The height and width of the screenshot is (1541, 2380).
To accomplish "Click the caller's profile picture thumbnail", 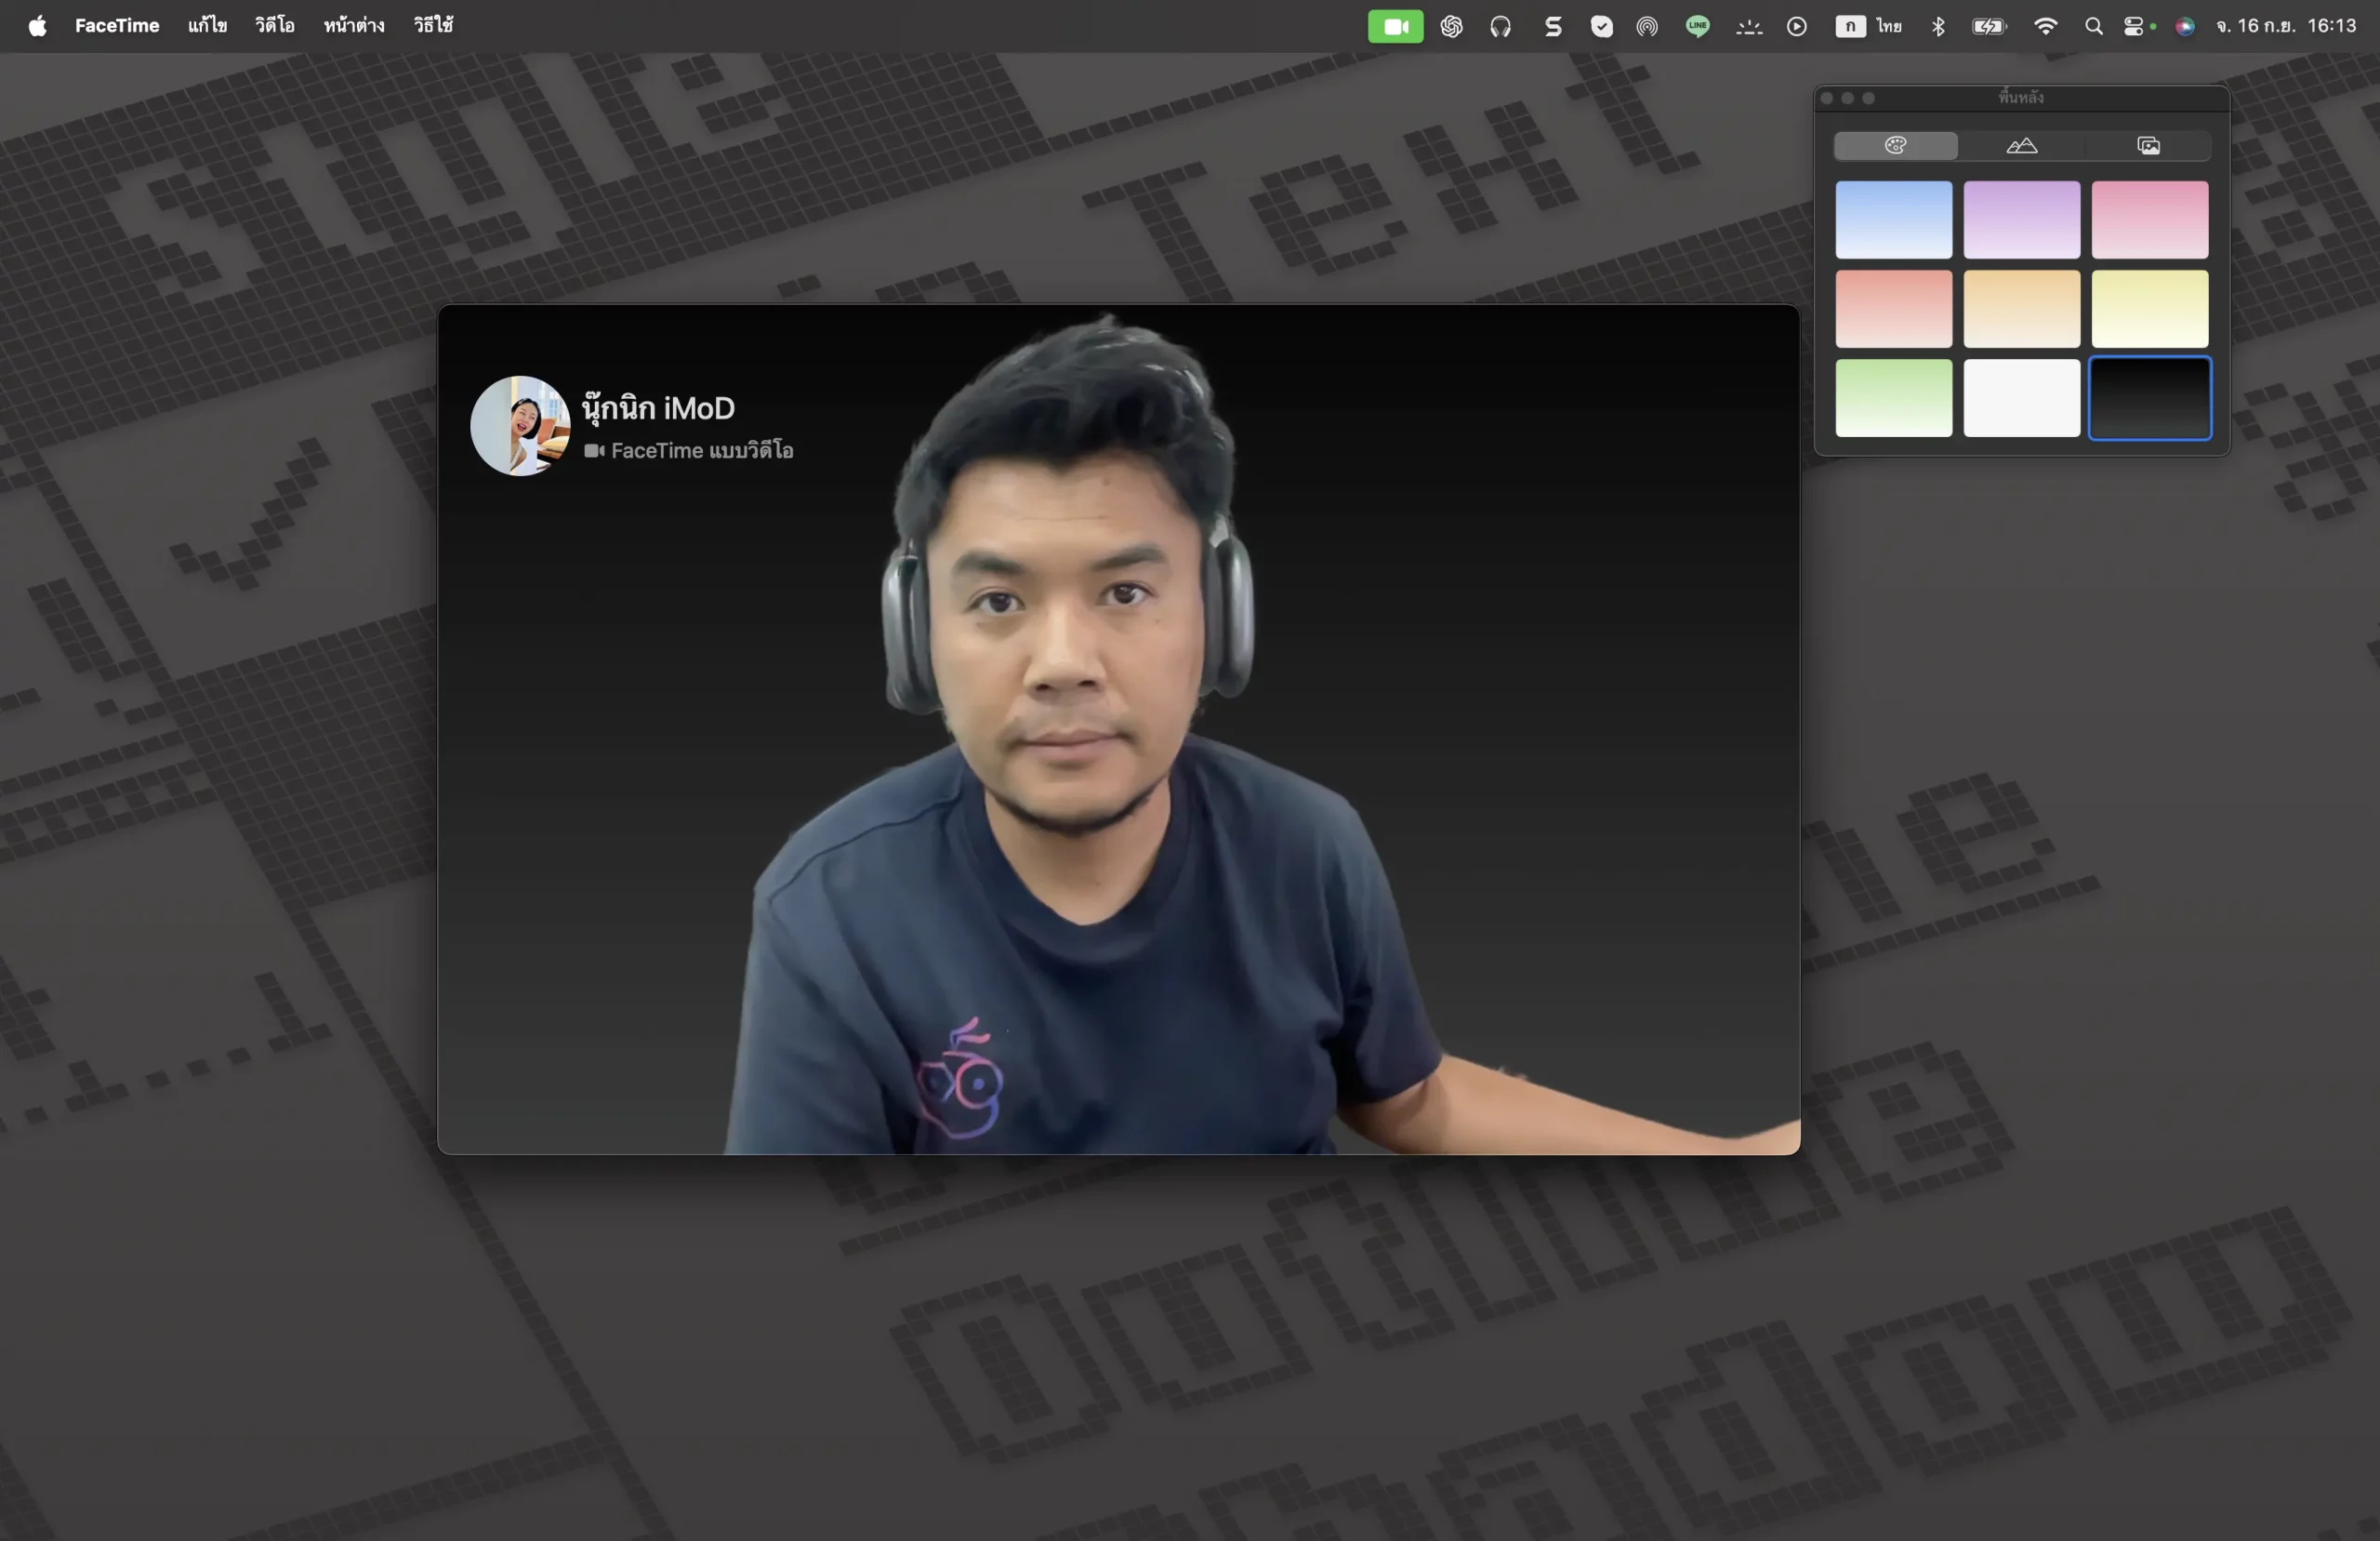I will pyautogui.click(x=520, y=426).
